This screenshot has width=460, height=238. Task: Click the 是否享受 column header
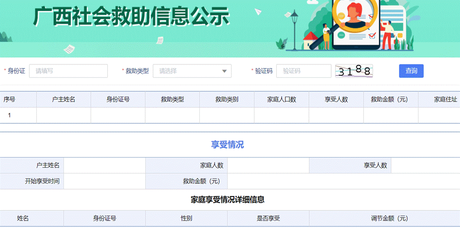click(268, 218)
